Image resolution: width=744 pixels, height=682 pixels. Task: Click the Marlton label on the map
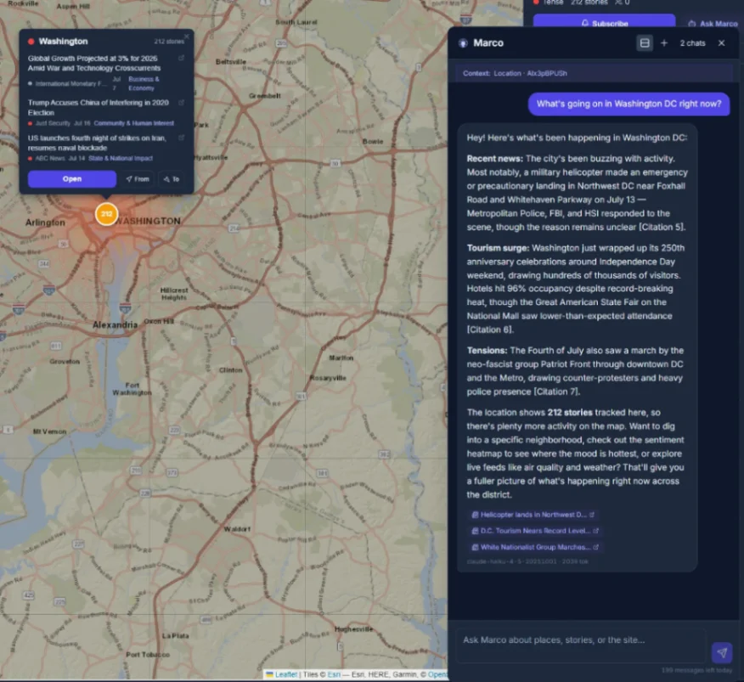341,358
